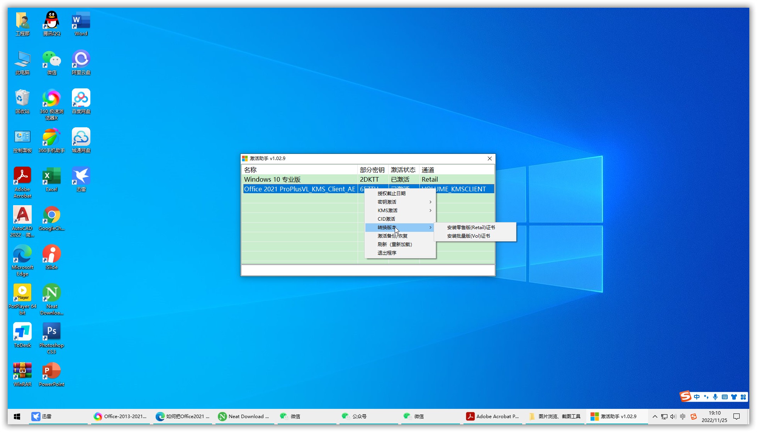The height and width of the screenshot is (432, 757).
Task: Click the 激活状态 column header
Action: click(x=404, y=170)
